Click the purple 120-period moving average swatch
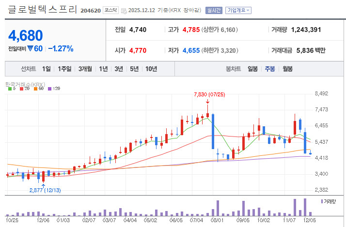Image resolution: width=346 pixels, height=227 pixels. [x=49, y=89]
